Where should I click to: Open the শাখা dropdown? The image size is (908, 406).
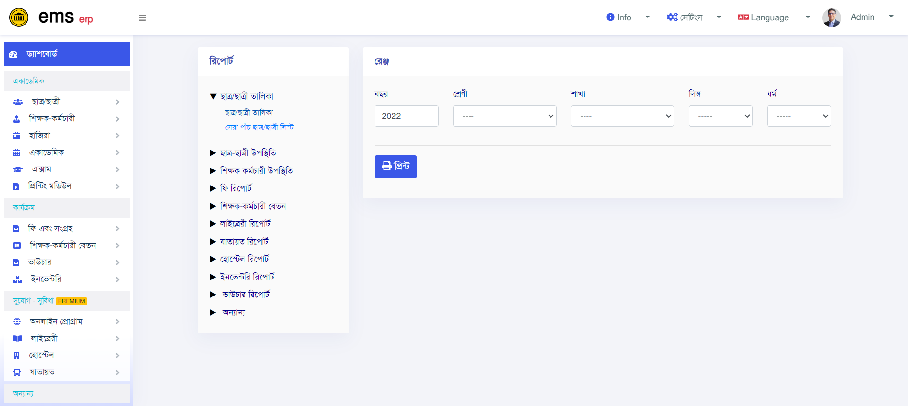(622, 116)
